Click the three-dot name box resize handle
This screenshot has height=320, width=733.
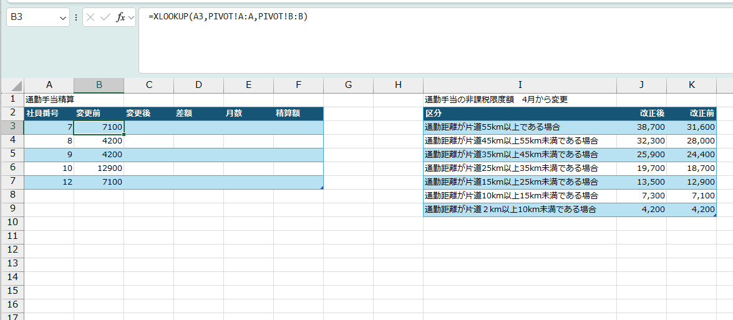click(x=76, y=17)
